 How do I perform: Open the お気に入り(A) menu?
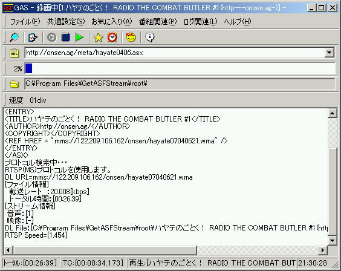click(x=112, y=22)
